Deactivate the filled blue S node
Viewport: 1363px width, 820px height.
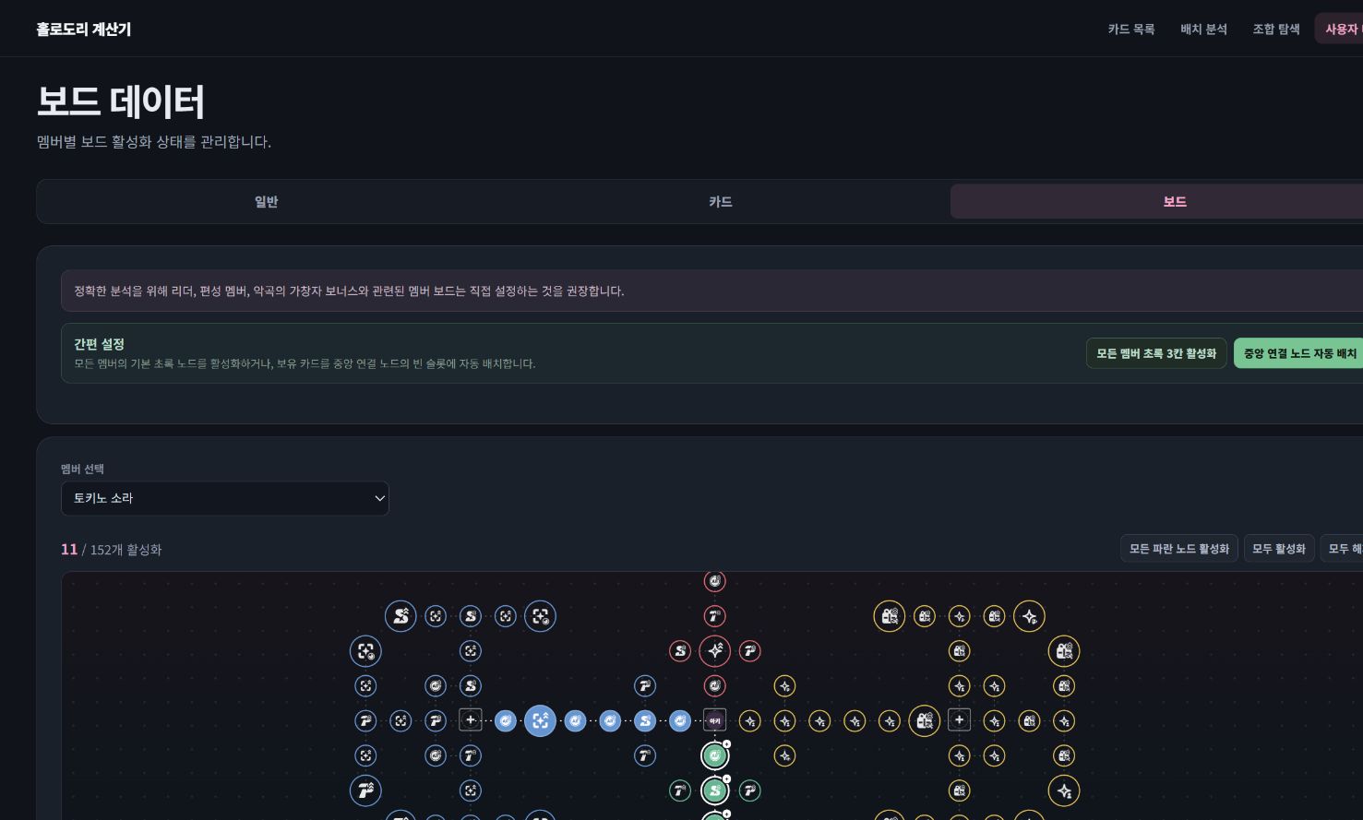(645, 720)
